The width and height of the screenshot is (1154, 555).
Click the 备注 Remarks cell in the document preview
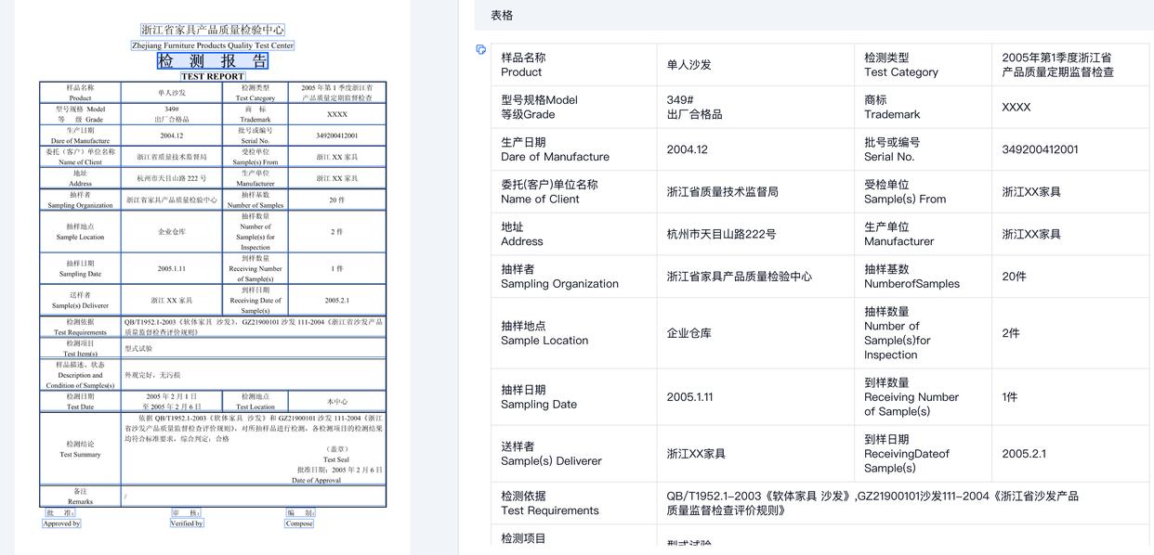(x=80, y=496)
